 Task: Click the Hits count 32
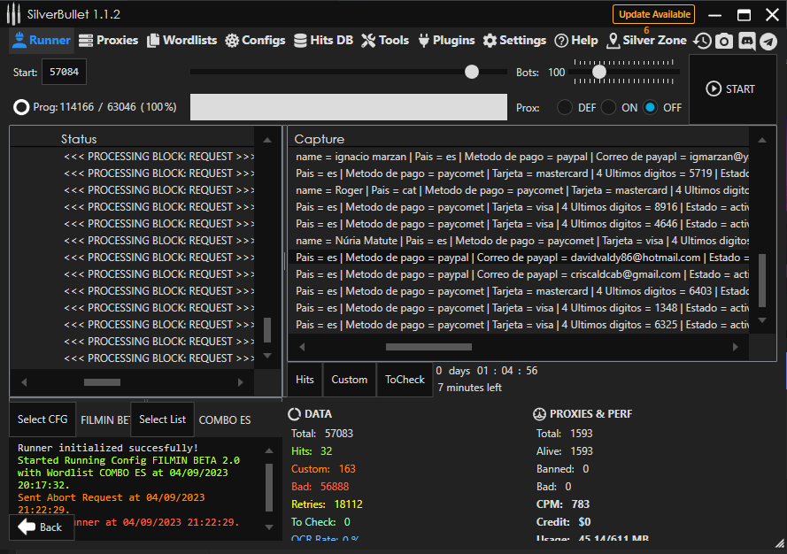coord(327,451)
